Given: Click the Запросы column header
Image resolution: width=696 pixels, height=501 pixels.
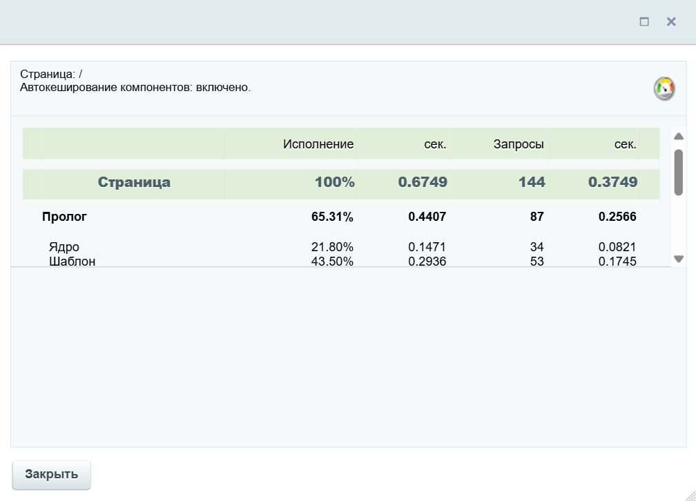Looking at the screenshot, I should [x=519, y=144].
